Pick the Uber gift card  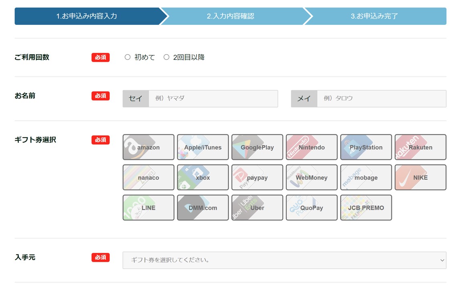click(257, 208)
